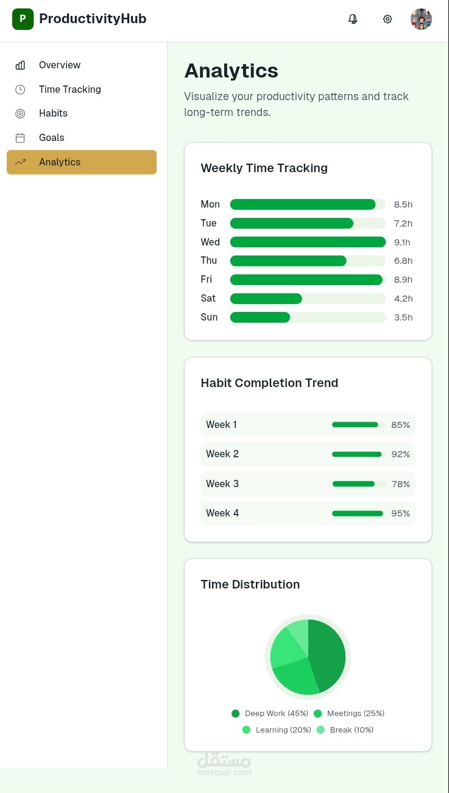Click the Goals calendar icon
The image size is (449, 793).
tap(21, 138)
